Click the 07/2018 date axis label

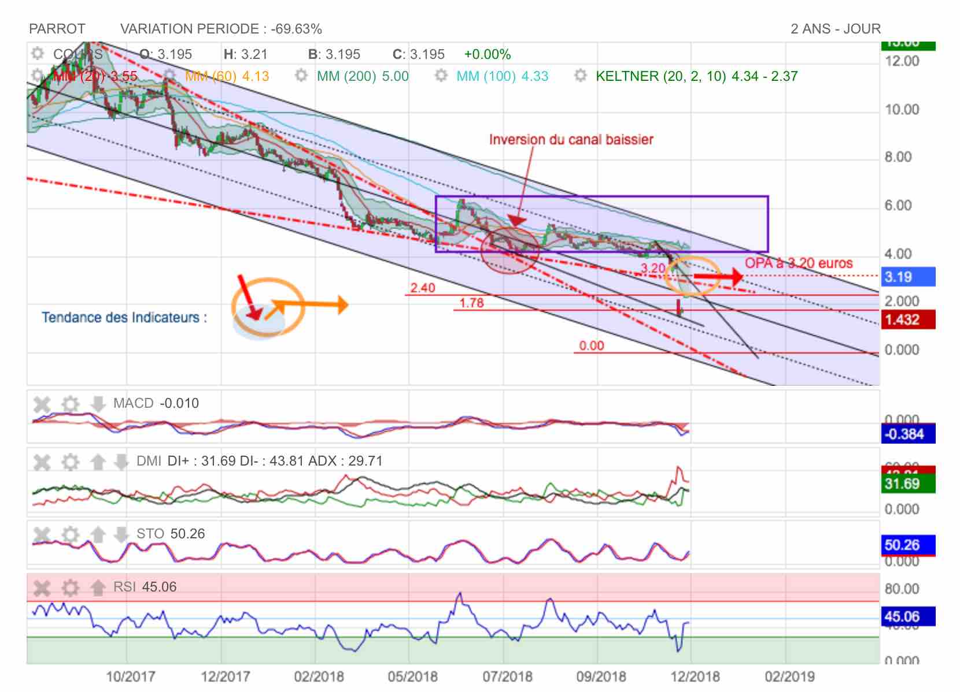508,676
